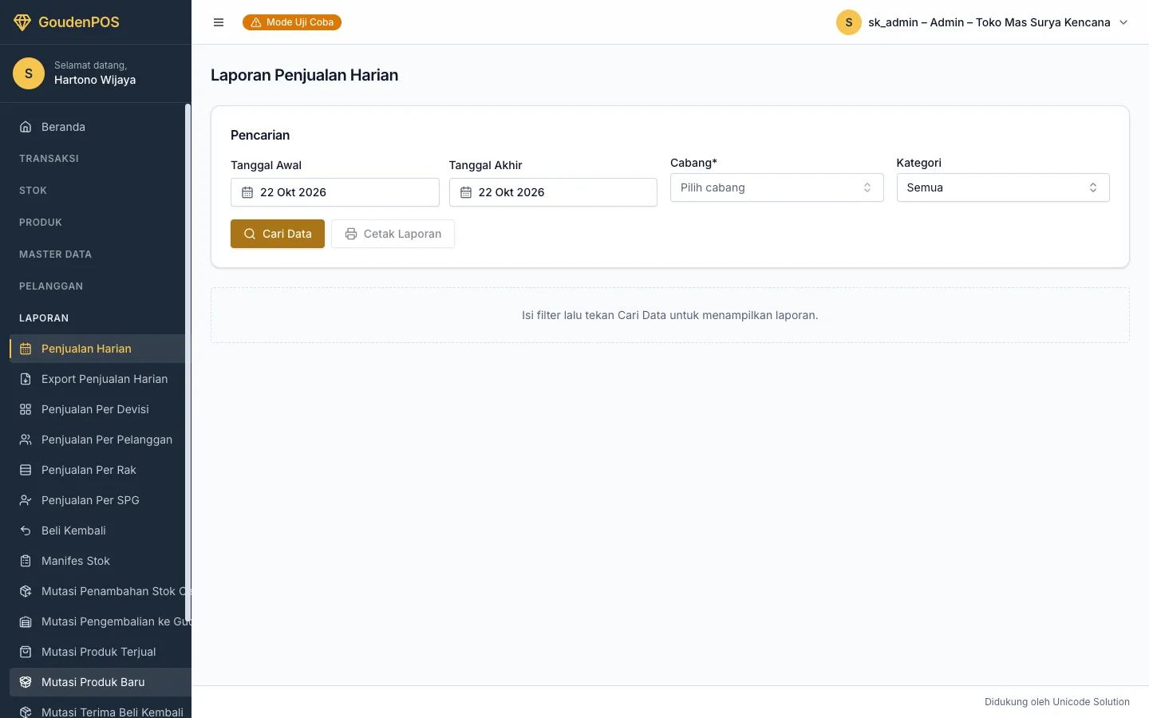Click the sidebar vertical scrollbar

(x=188, y=363)
